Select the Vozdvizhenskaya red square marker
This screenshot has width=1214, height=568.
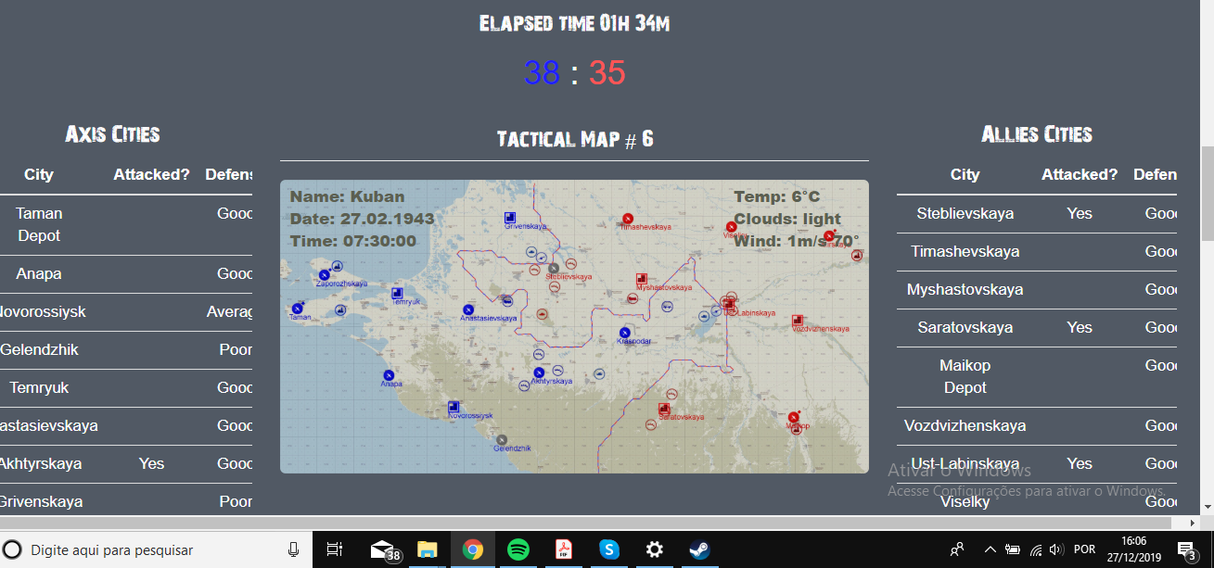coord(797,321)
